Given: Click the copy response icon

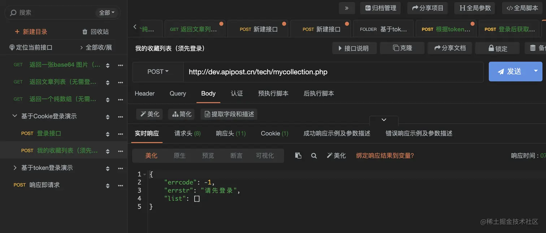Looking at the screenshot, I should [298, 156].
